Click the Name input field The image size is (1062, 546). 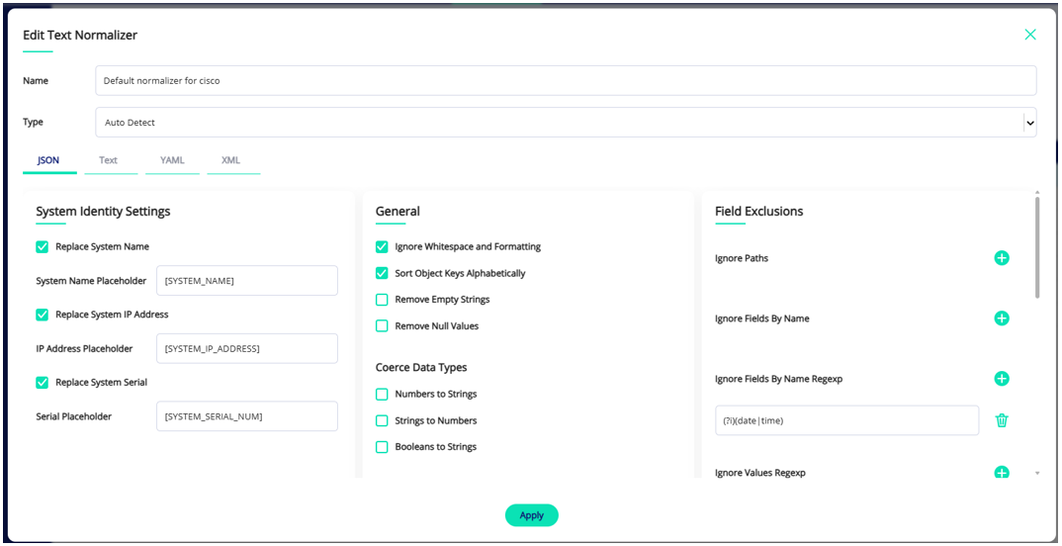click(566, 80)
